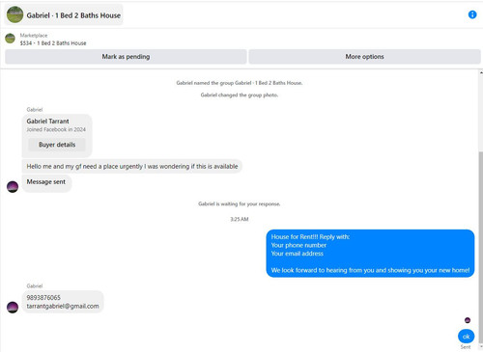Open the group photo next to the chat title
This screenshot has height=352, width=483.
tap(14, 14)
